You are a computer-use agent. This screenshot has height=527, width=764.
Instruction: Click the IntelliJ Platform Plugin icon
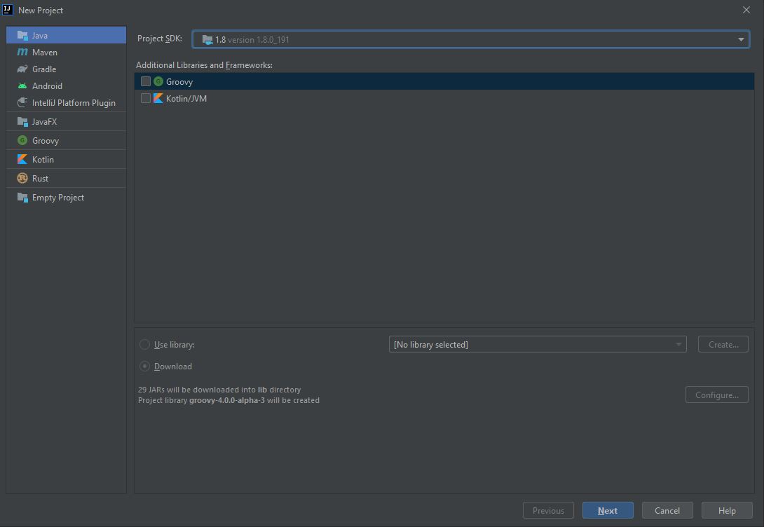(22, 103)
